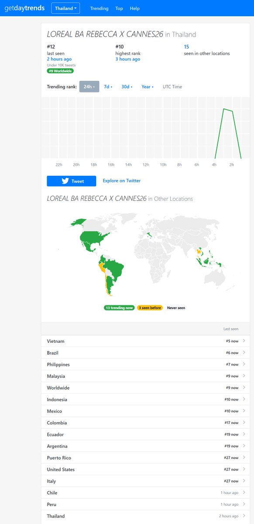254x524 pixels.
Task: Open the Malaysia location row
Action: (x=146, y=376)
